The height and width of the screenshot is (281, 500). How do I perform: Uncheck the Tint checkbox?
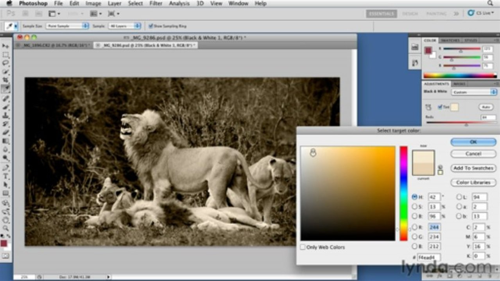click(441, 107)
